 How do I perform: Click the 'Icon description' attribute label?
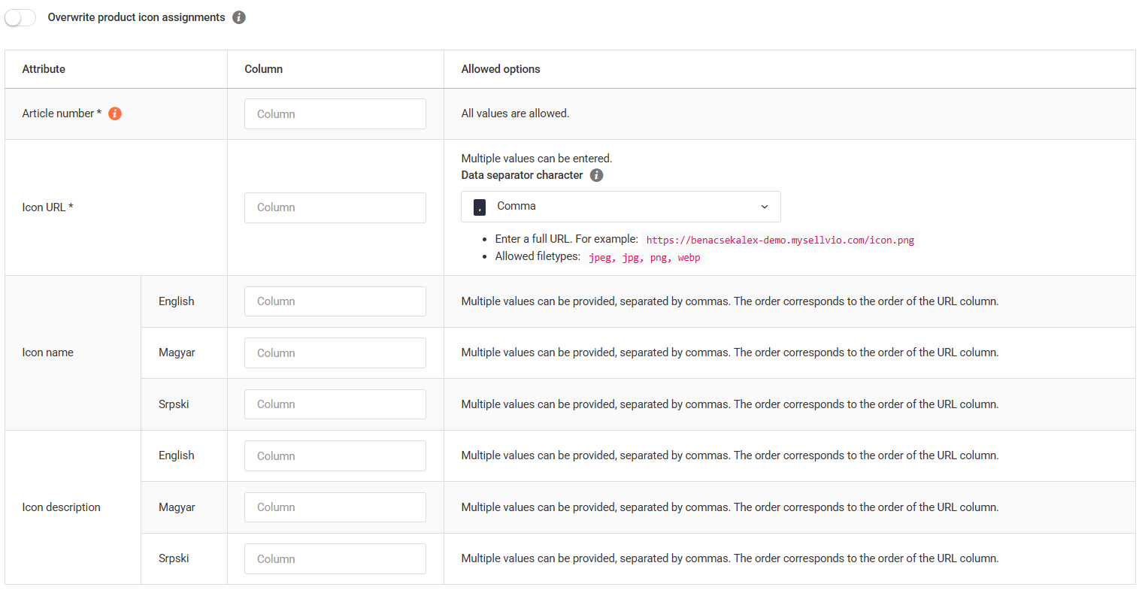(x=61, y=507)
